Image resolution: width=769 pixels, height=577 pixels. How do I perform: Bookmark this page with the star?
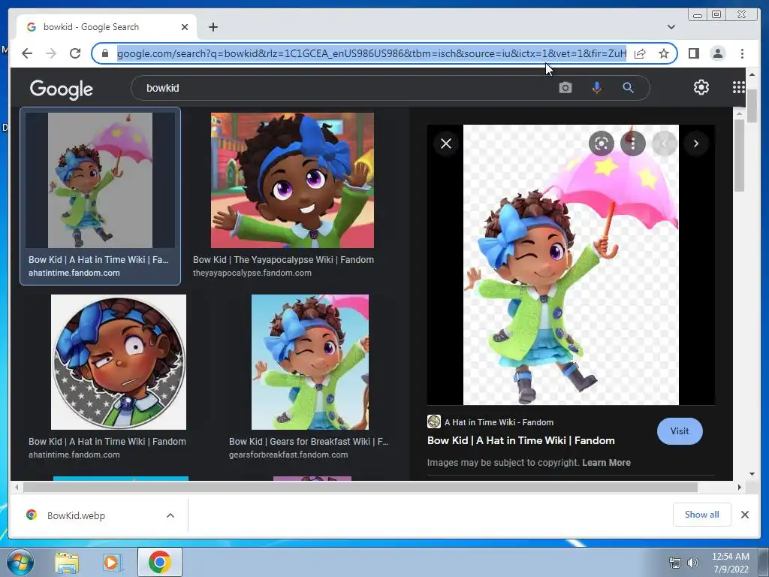tap(664, 53)
